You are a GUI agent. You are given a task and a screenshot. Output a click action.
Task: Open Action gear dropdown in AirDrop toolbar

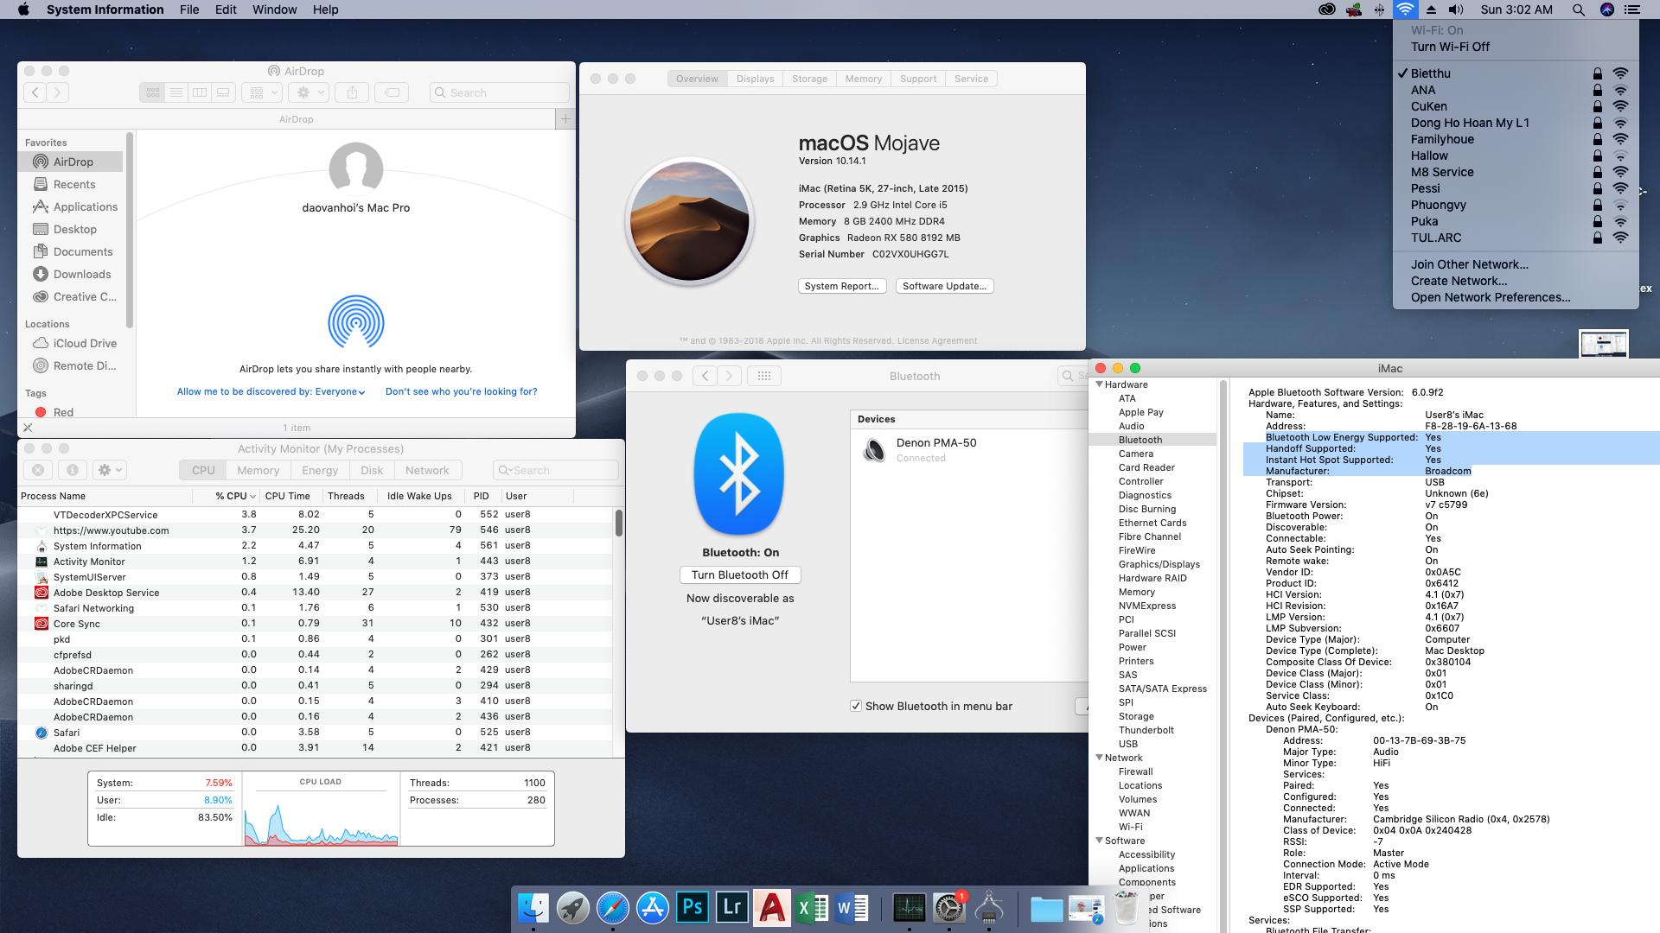click(309, 92)
